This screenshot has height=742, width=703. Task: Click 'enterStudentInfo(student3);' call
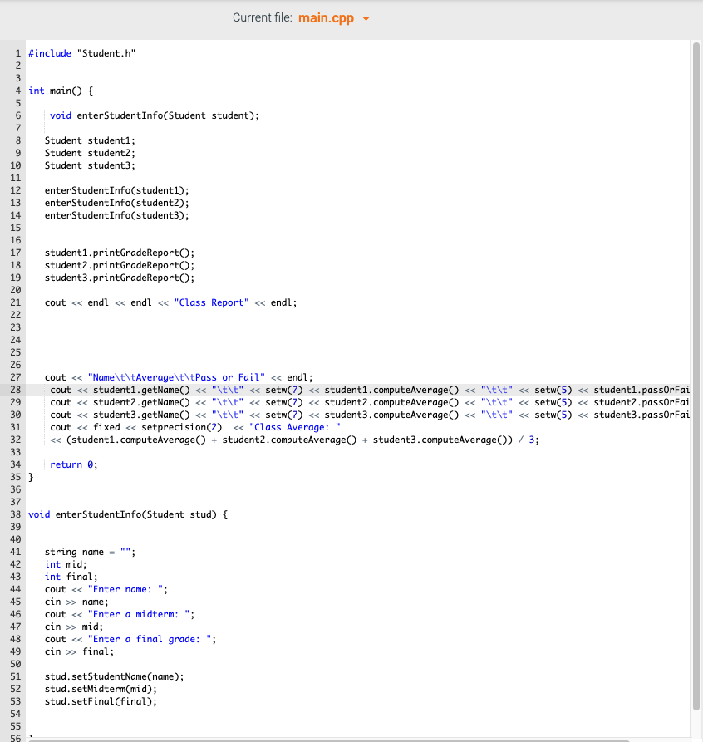(x=117, y=215)
